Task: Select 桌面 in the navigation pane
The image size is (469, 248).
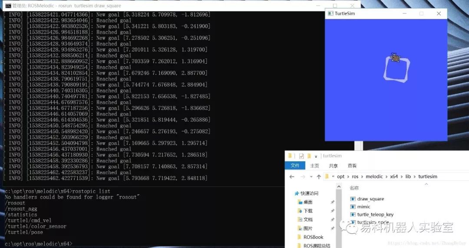Action: click(x=308, y=202)
